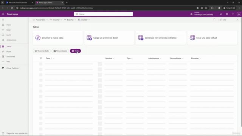The width and height of the screenshot is (242, 136).
Task: Select the Recomendado filter pill
Action: (42, 51)
